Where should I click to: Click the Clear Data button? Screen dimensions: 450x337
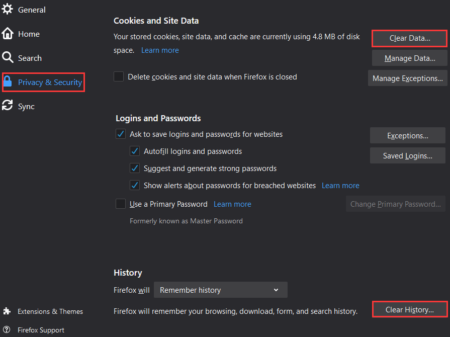pos(410,38)
